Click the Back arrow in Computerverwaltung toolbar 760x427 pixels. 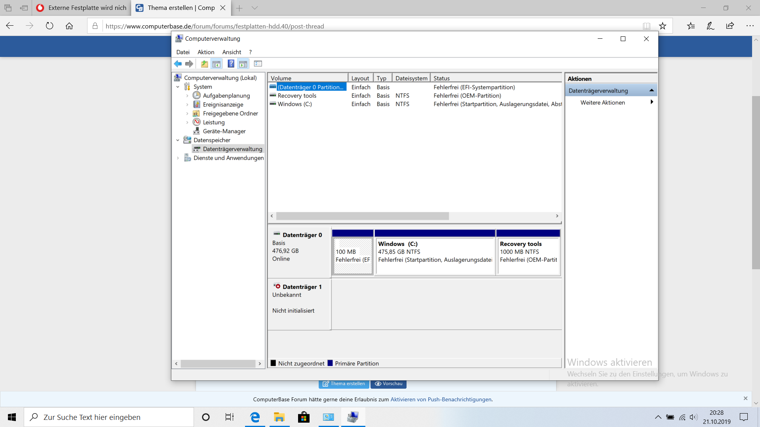point(178,64)
